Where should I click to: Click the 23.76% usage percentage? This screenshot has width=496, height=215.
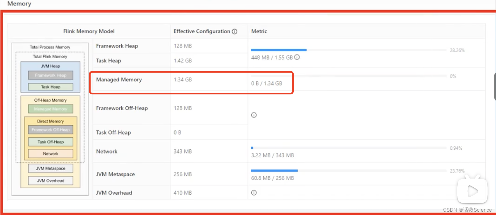pos(457,171)
